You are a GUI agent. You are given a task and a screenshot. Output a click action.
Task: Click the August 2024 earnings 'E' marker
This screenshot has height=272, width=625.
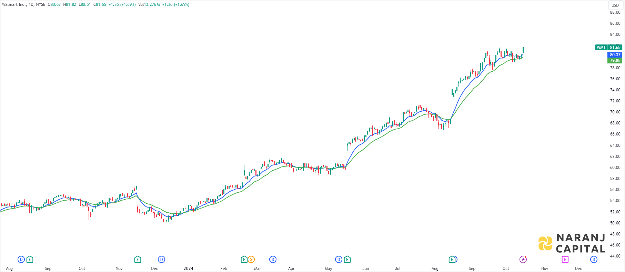point(452,259)
